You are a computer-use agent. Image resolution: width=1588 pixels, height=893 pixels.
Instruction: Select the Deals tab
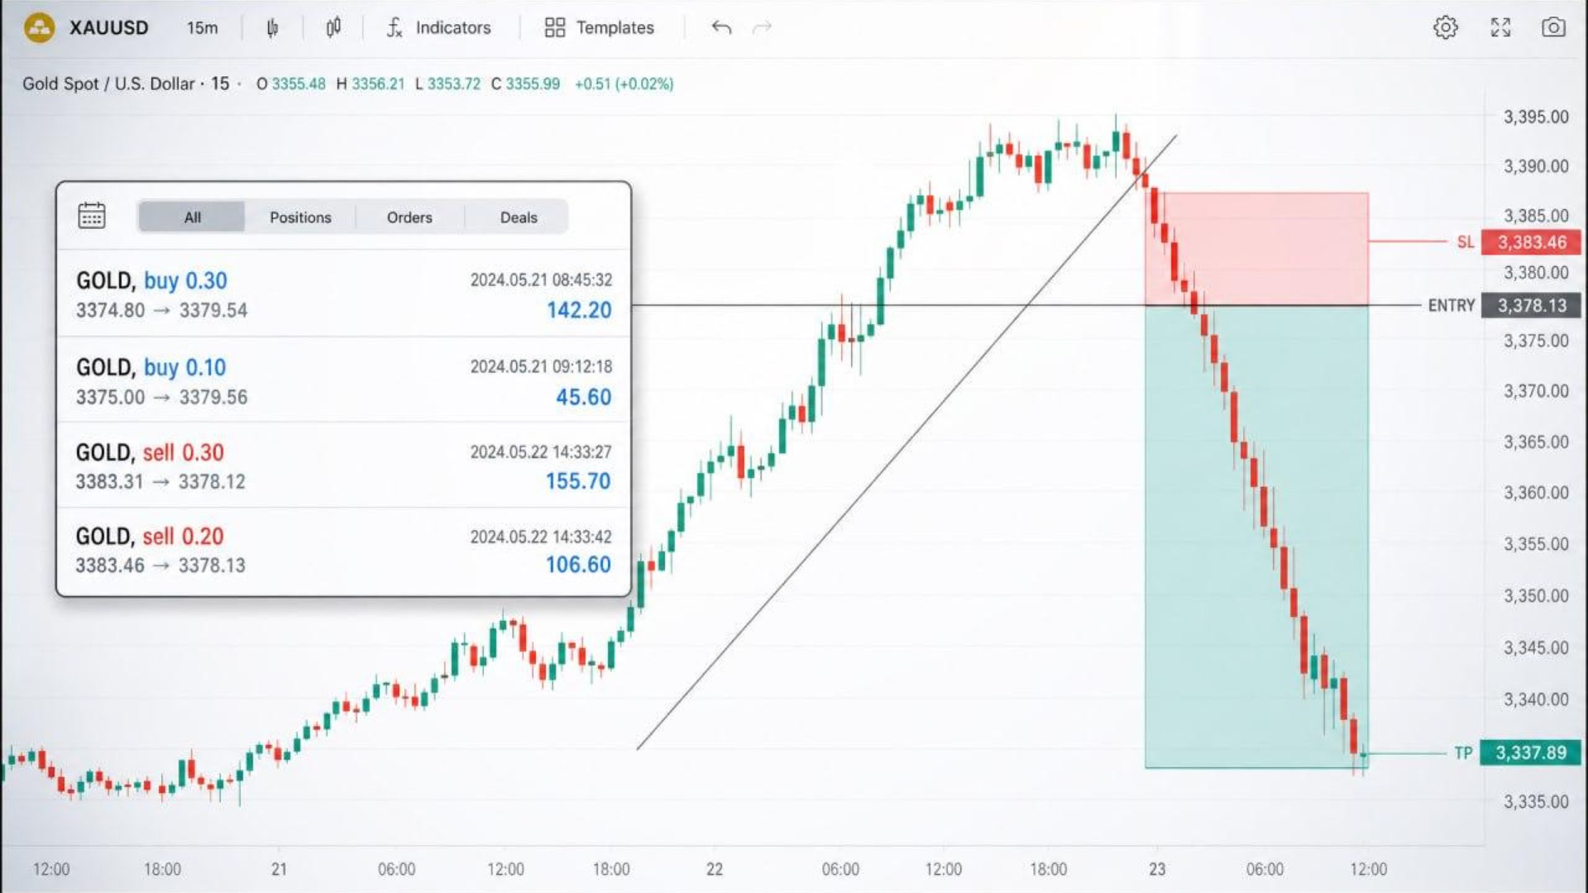(x=519, y=217)
